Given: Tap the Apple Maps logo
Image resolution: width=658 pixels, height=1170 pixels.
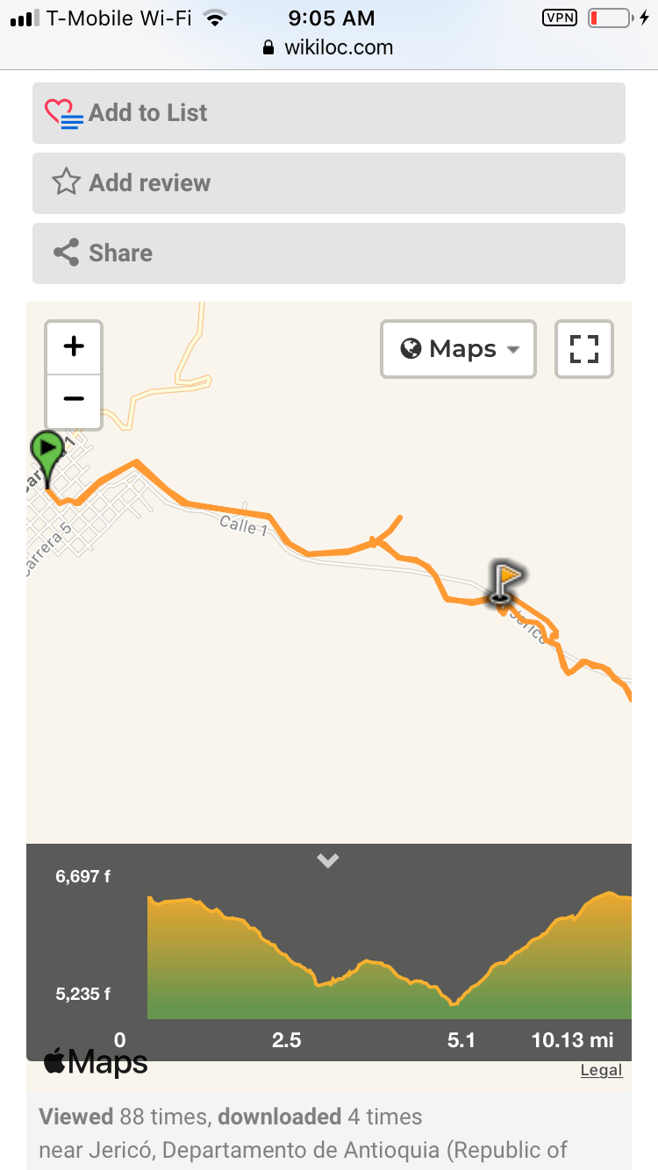Looking at the screenshot, I should click(96, 1063).
